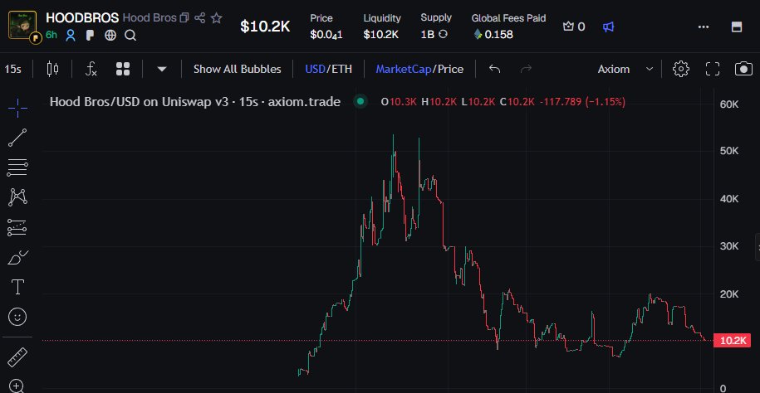Open the forecasting position tool
The image size is (760, 393).
[x=17, y=227]
